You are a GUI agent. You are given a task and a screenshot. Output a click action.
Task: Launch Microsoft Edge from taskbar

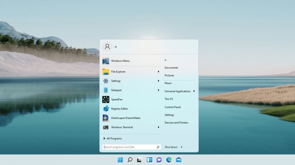coord(169,160)
